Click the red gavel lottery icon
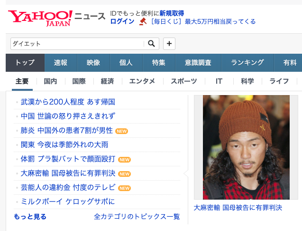 click(143, 21)
